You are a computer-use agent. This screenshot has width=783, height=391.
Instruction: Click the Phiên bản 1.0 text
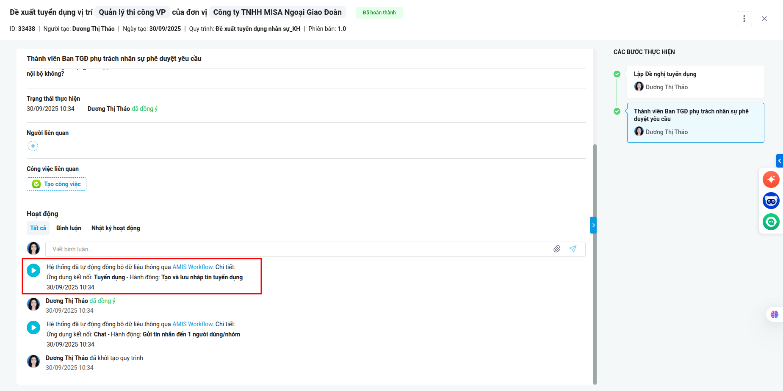[327, 29]
